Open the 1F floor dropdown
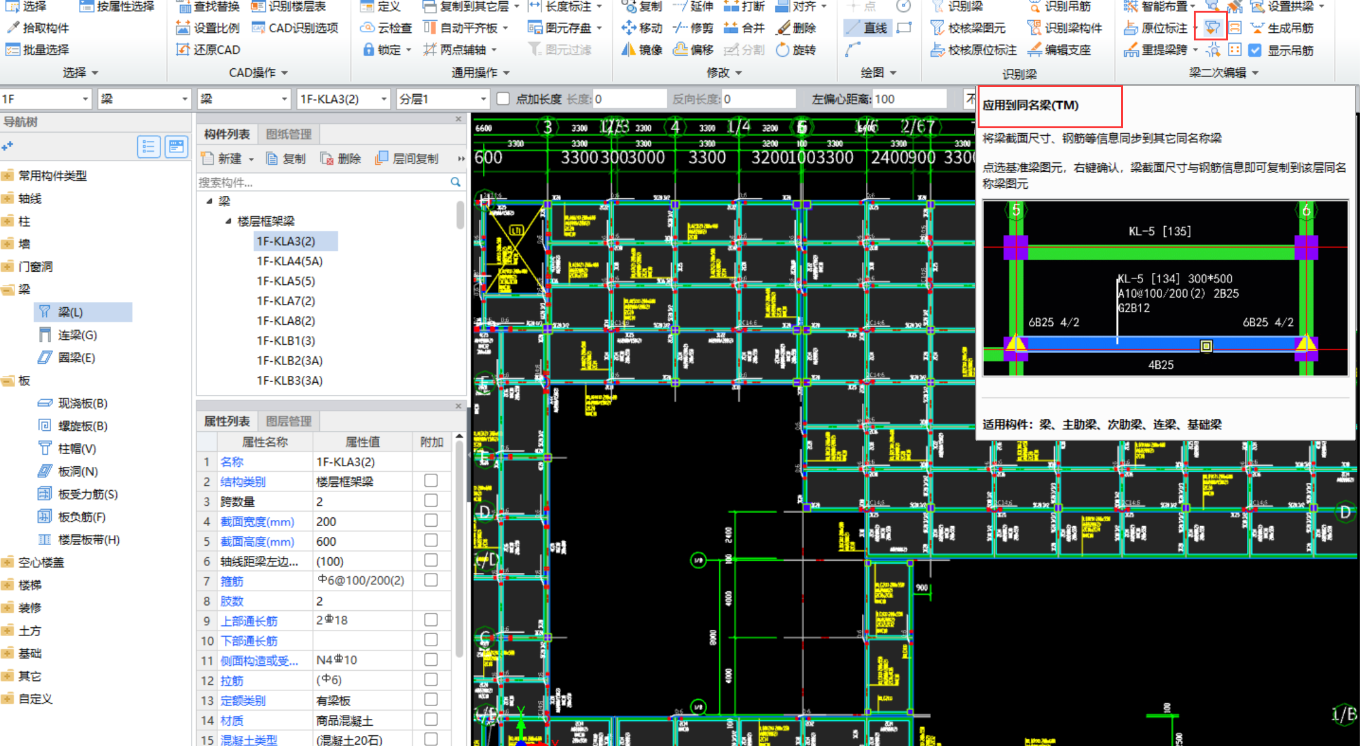This screenshot has height=746, width=1360. point(85,99)
